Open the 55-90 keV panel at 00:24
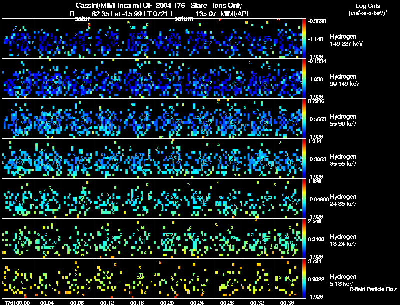Viewport: 400px width, 305px height. [197, 119]
